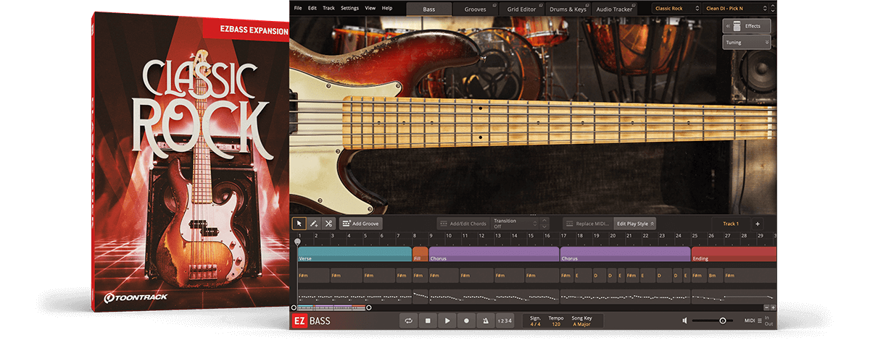
Task: Toggle the 1234 count-in
Action: (x=505, y=320)
